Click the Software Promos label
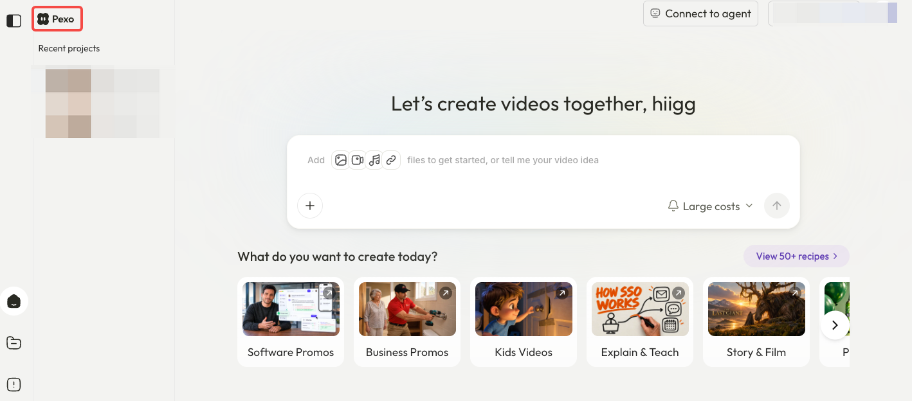Screen dimensions: 912x401 pyautogui.click(x=291, y=352)
